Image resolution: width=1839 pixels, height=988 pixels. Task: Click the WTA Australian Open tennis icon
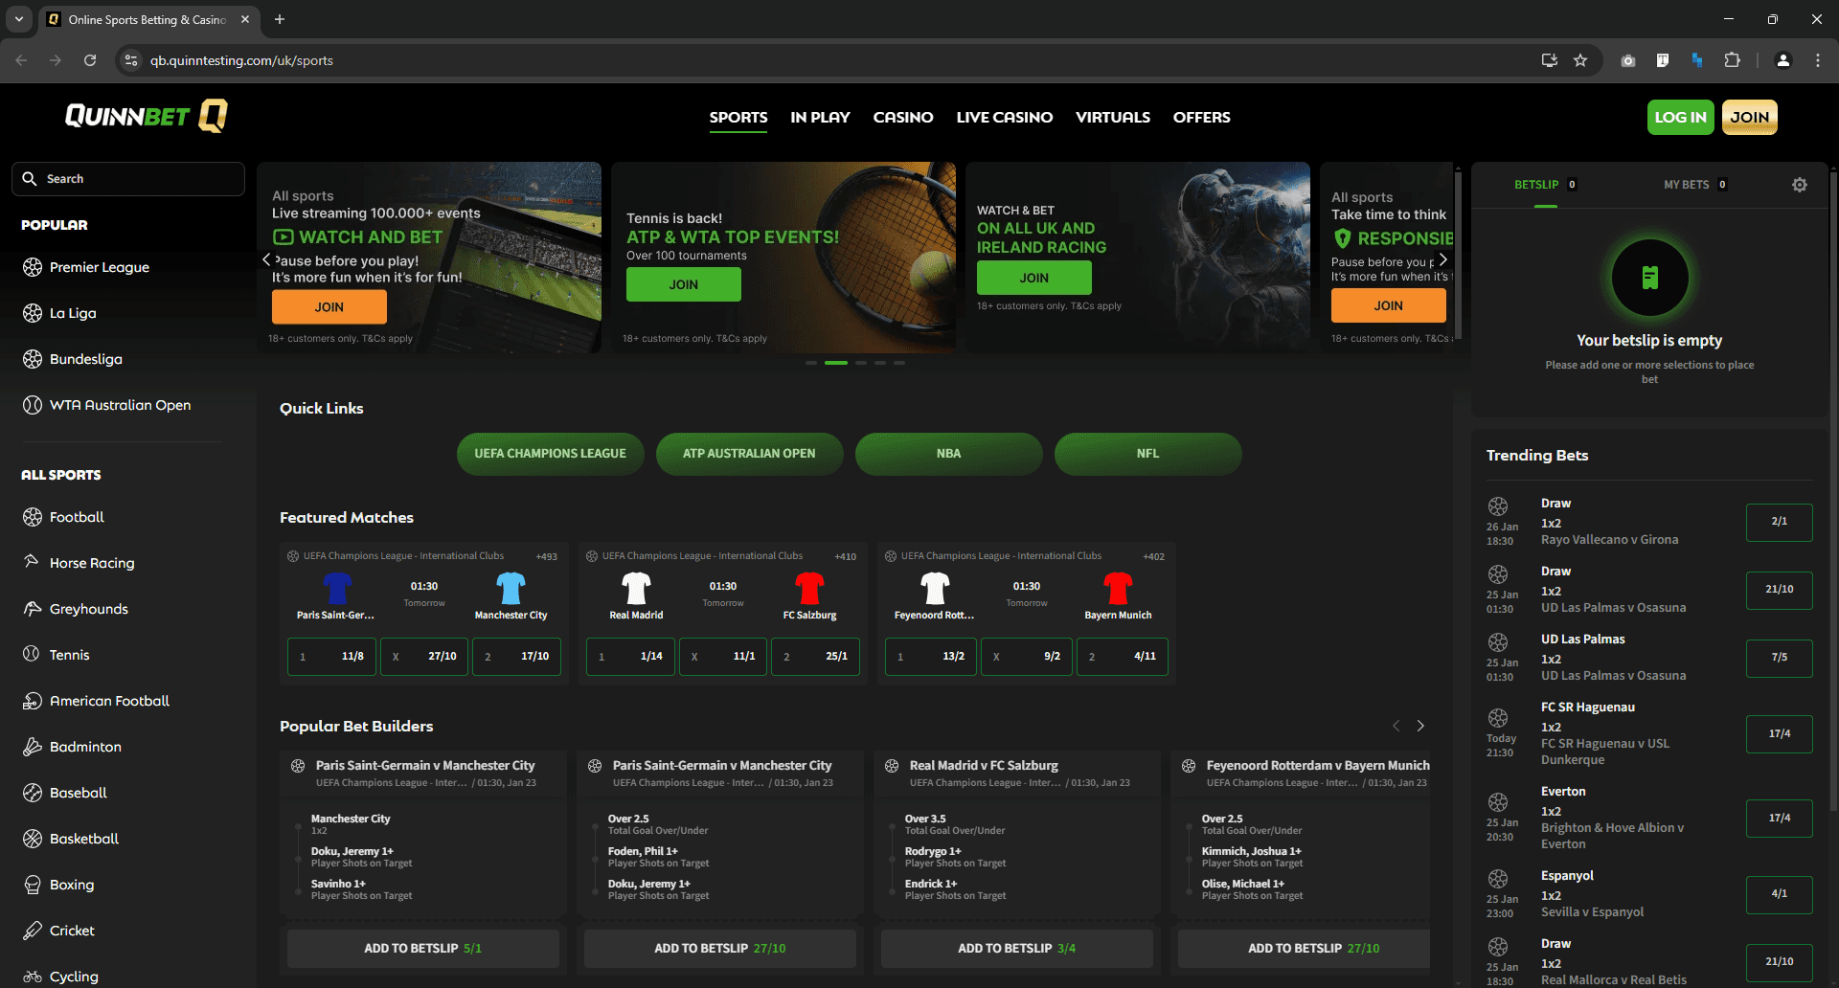tap(33, 405)
